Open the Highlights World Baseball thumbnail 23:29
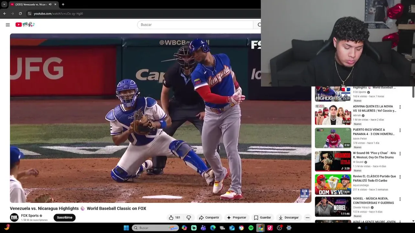Image resolution: width=415 pixels, height=233 pixels. 333,94
